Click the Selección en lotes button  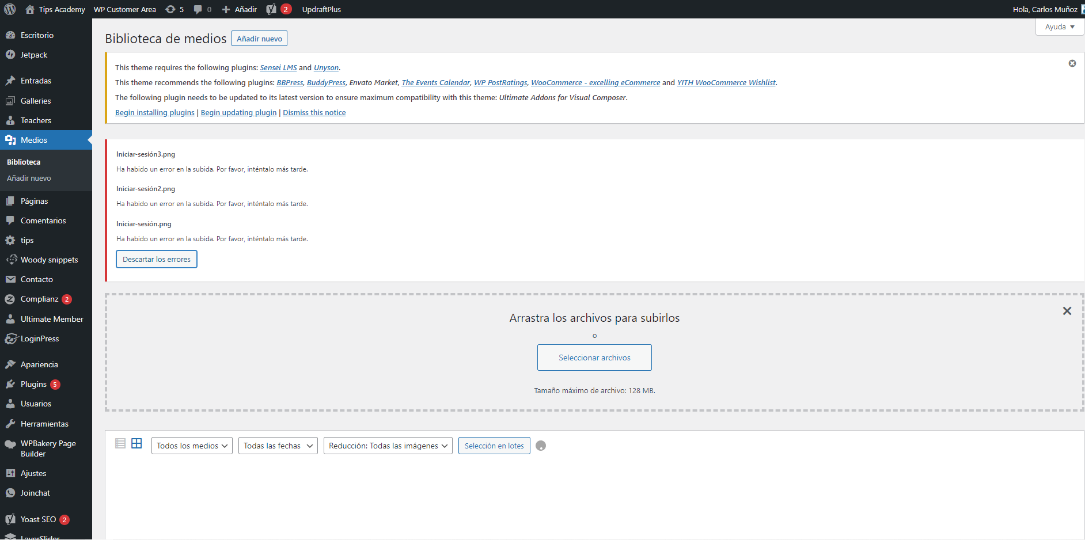(494, 446)
